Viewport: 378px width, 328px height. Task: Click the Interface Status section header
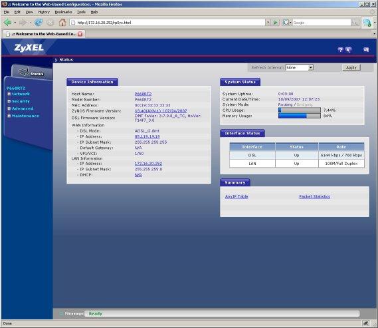242,133
